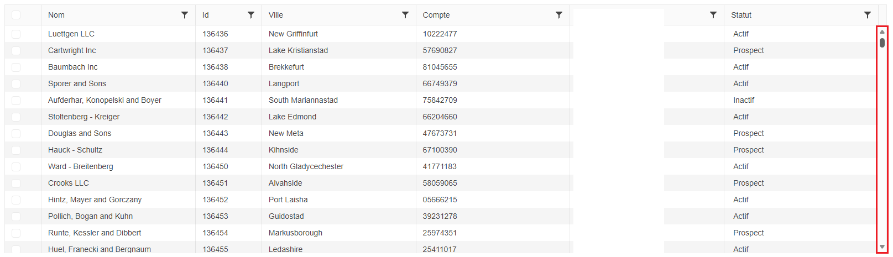
Task: Sort by the Nom column header
Action: tap(56, 15)
